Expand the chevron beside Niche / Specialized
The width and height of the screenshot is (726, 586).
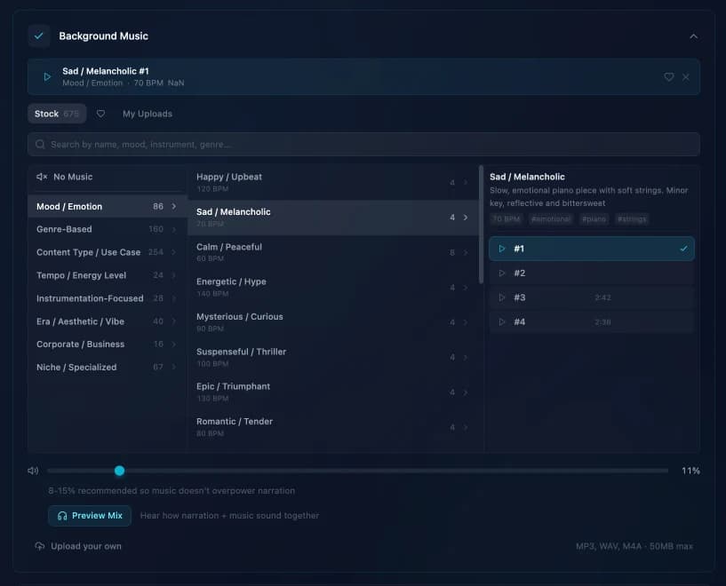[174, 368]
